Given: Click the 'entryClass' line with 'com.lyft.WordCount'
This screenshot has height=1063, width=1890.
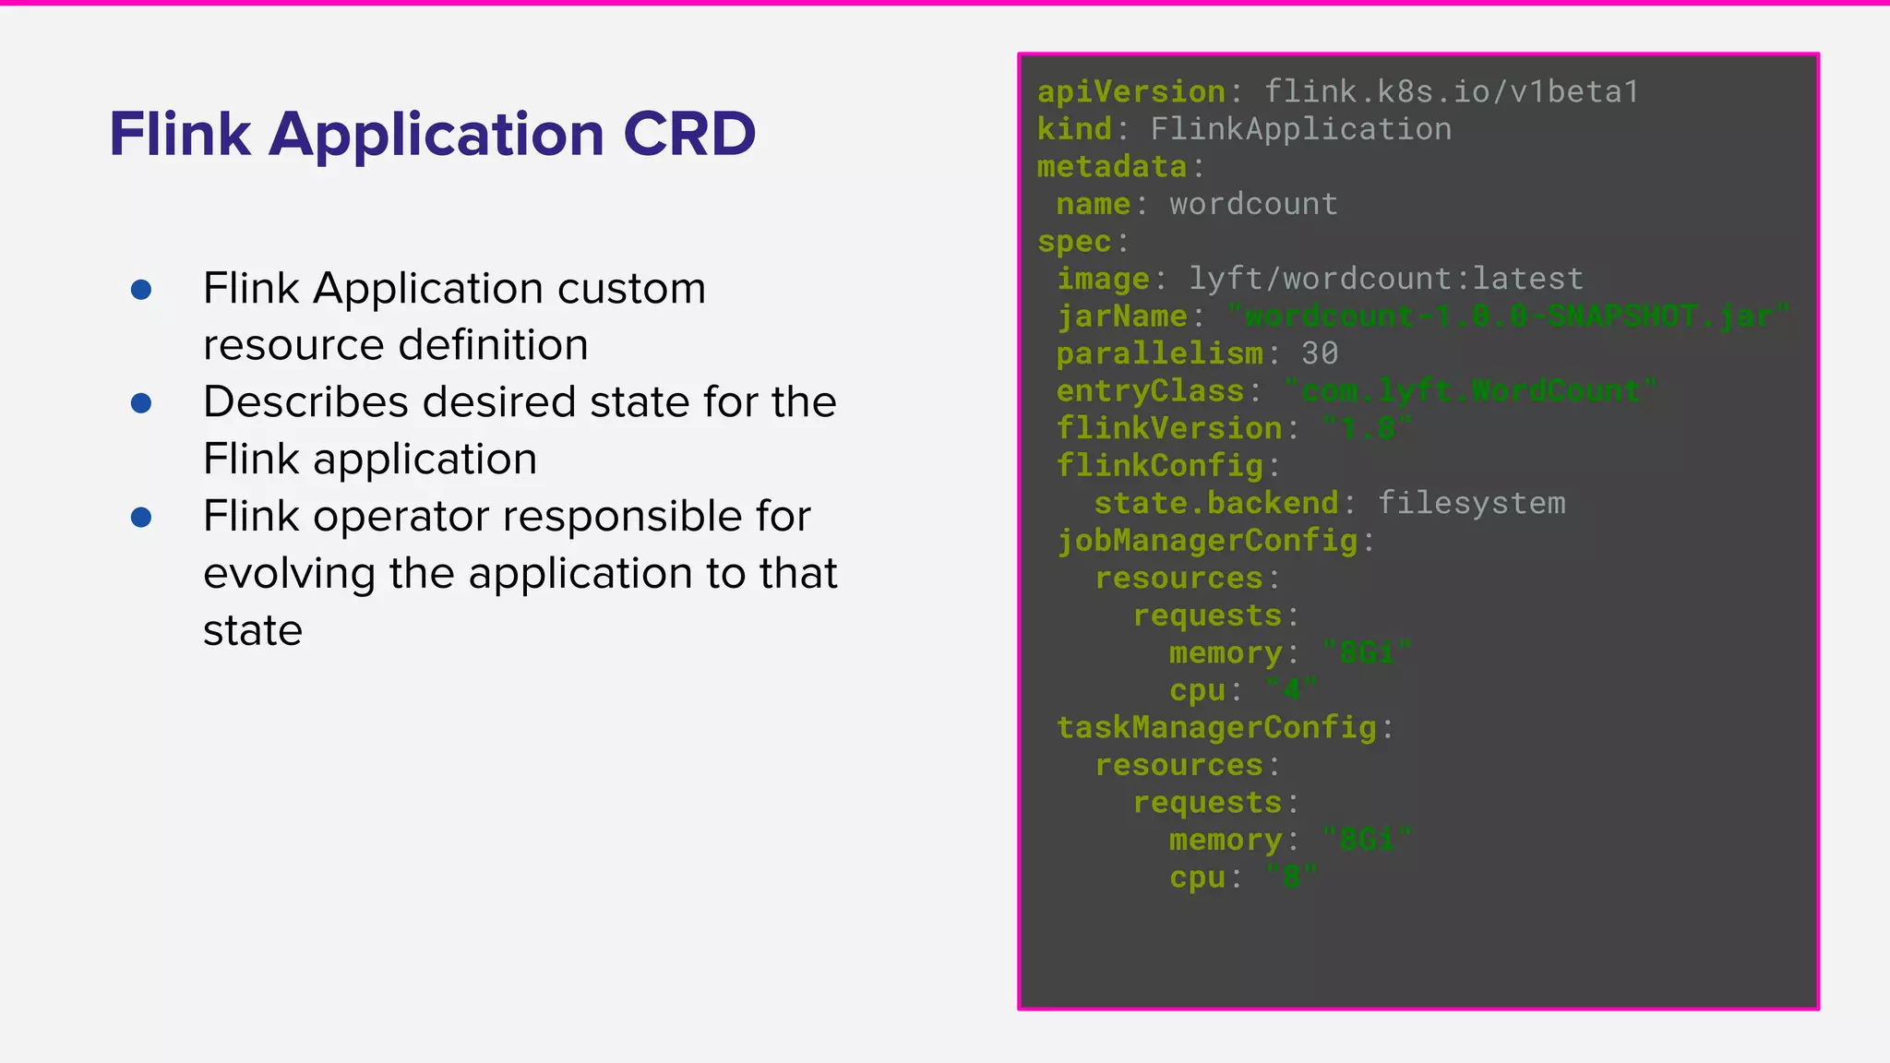Looking at the screenshot, I should [1357, 391].
